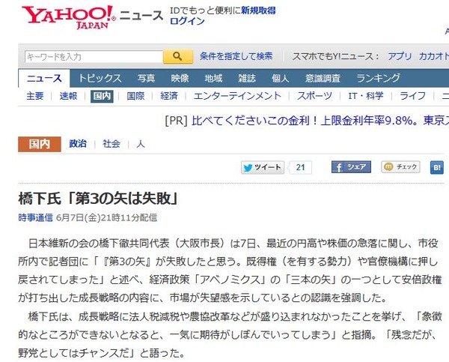This screenshot has width=449, height=362.
Task: Focus the キーワードを入力 search field
Action: pyautogui.click(x=94, y=56)
